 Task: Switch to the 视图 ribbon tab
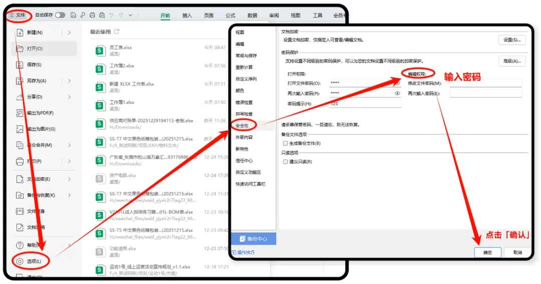pos(296,15)
